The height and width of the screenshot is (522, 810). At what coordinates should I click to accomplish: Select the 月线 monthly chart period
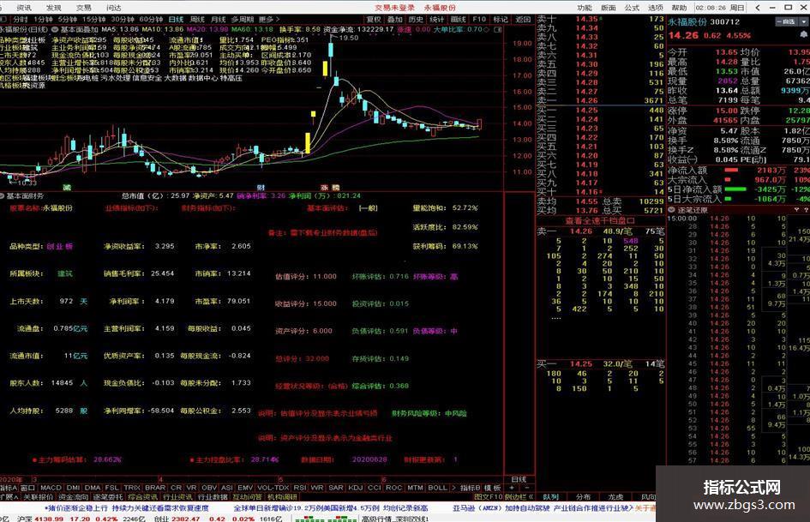point(218,19)
